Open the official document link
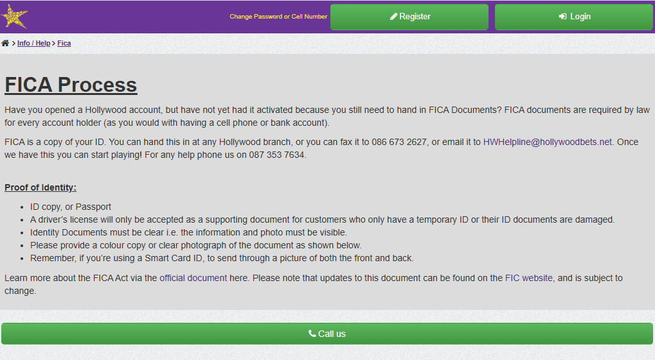 193,278
